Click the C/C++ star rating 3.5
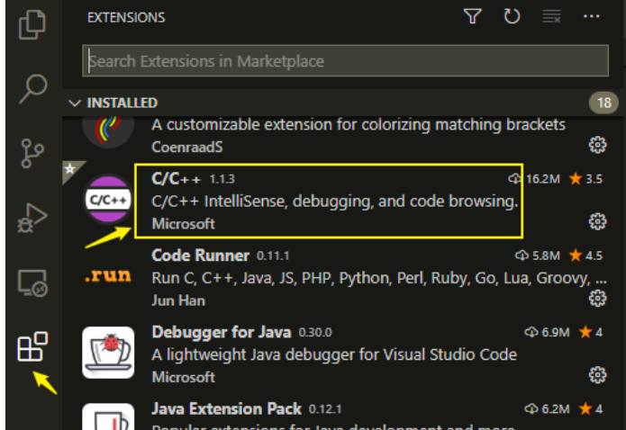This screenshot has height=430, width=626. click(x=585, y=179)
